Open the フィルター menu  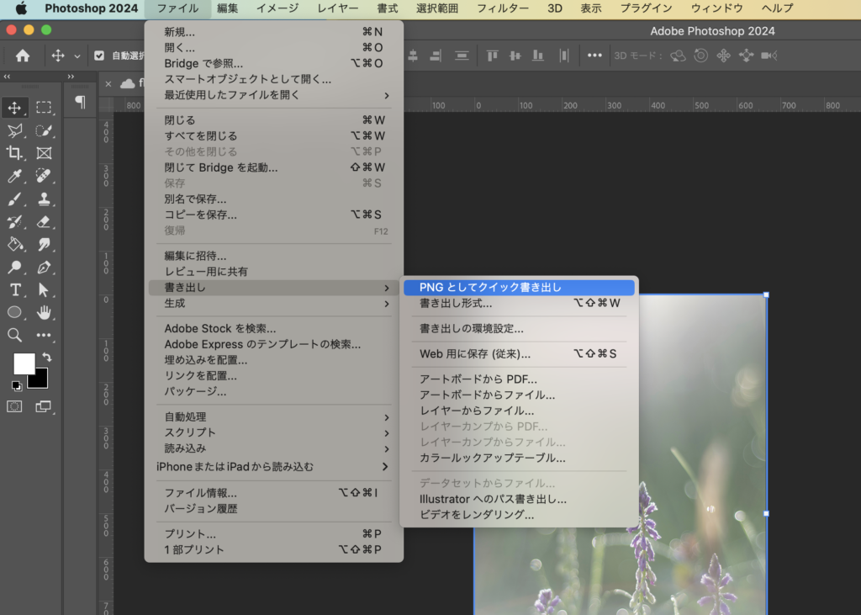pyautogui.click(x=503, y=8)
